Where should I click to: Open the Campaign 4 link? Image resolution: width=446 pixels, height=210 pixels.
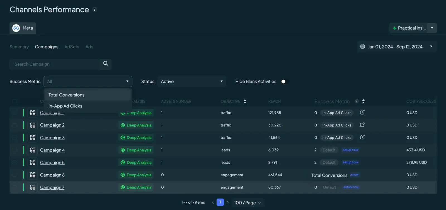[x=52, y=150]
